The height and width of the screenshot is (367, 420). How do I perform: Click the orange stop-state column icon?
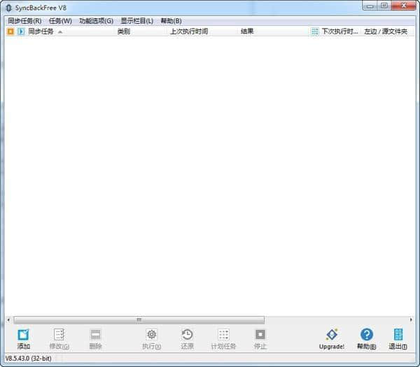10,31
